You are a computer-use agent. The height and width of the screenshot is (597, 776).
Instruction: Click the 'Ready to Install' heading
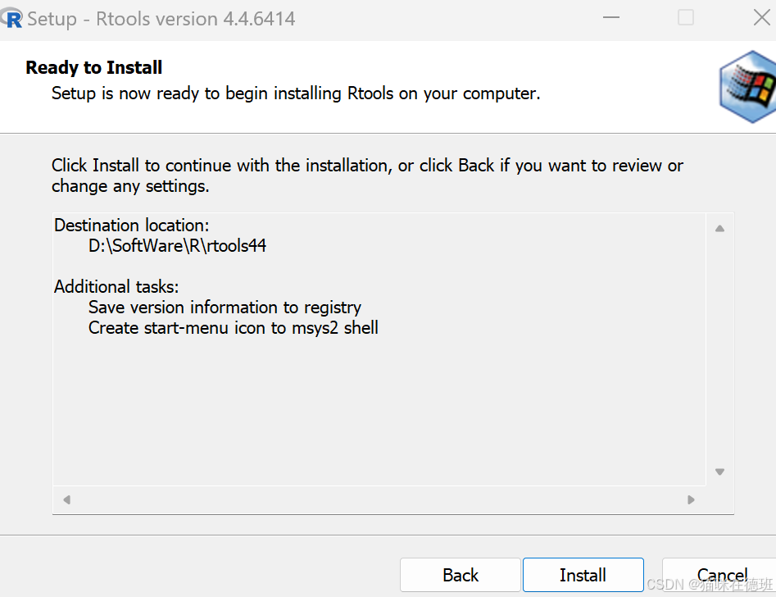coord(94,67)
